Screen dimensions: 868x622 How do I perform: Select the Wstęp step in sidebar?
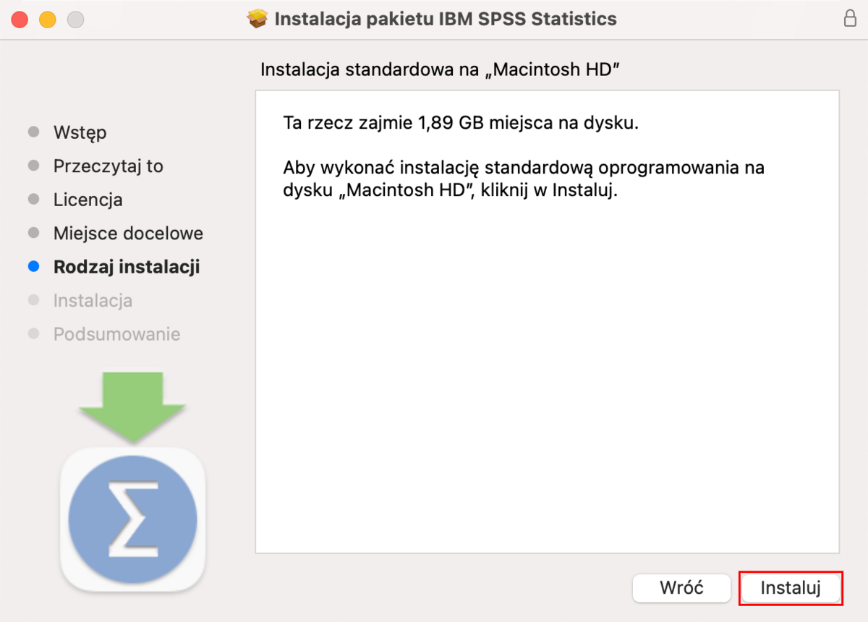[80, 132]
